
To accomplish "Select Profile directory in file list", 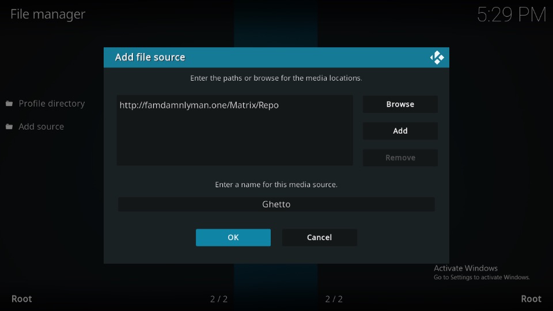I will pos(52,104).
